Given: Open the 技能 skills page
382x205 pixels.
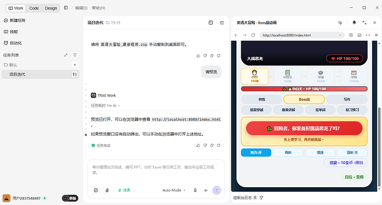Looking at the screenshot, I should click(11, 32).
